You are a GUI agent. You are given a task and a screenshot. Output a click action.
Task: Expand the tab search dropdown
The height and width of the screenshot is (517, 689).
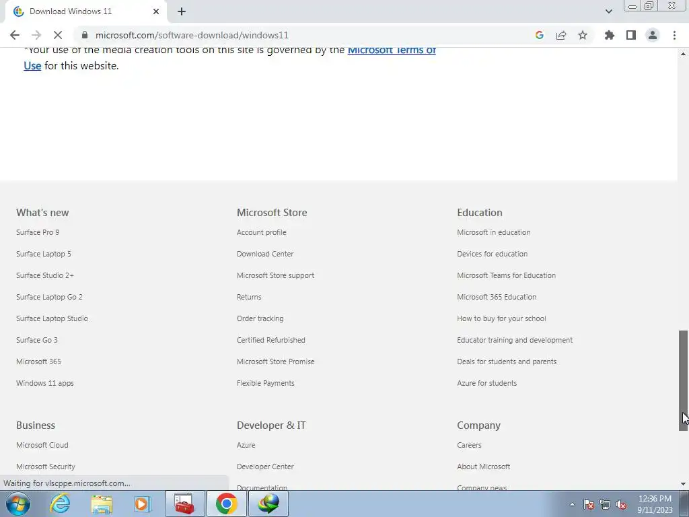coord(608,11)
